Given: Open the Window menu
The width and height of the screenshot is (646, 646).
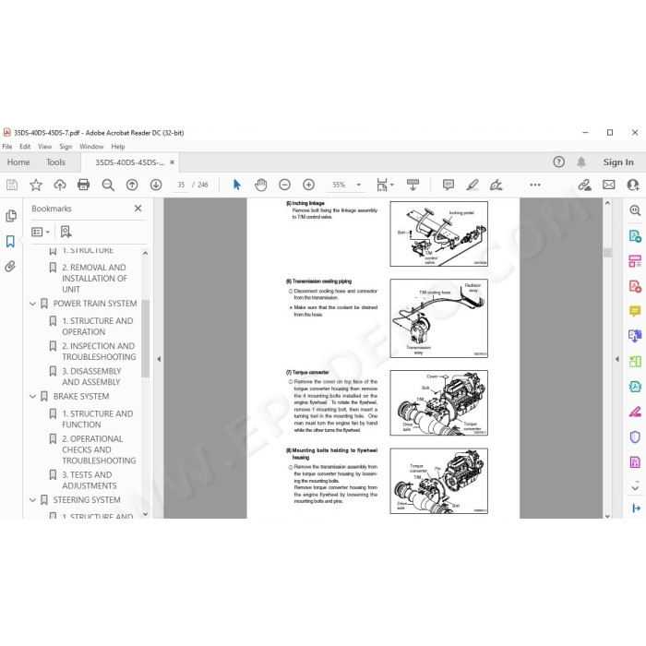Looking at the screenshot, I should coord(91,147).
